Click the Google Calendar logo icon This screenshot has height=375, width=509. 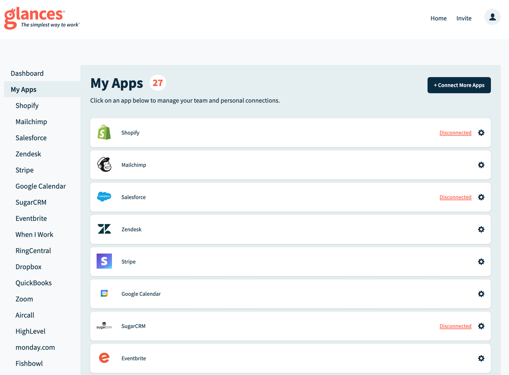104,294
